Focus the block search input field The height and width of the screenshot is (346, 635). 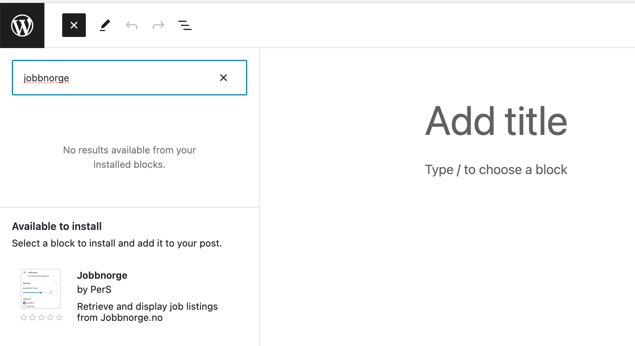tap(111, 78)
